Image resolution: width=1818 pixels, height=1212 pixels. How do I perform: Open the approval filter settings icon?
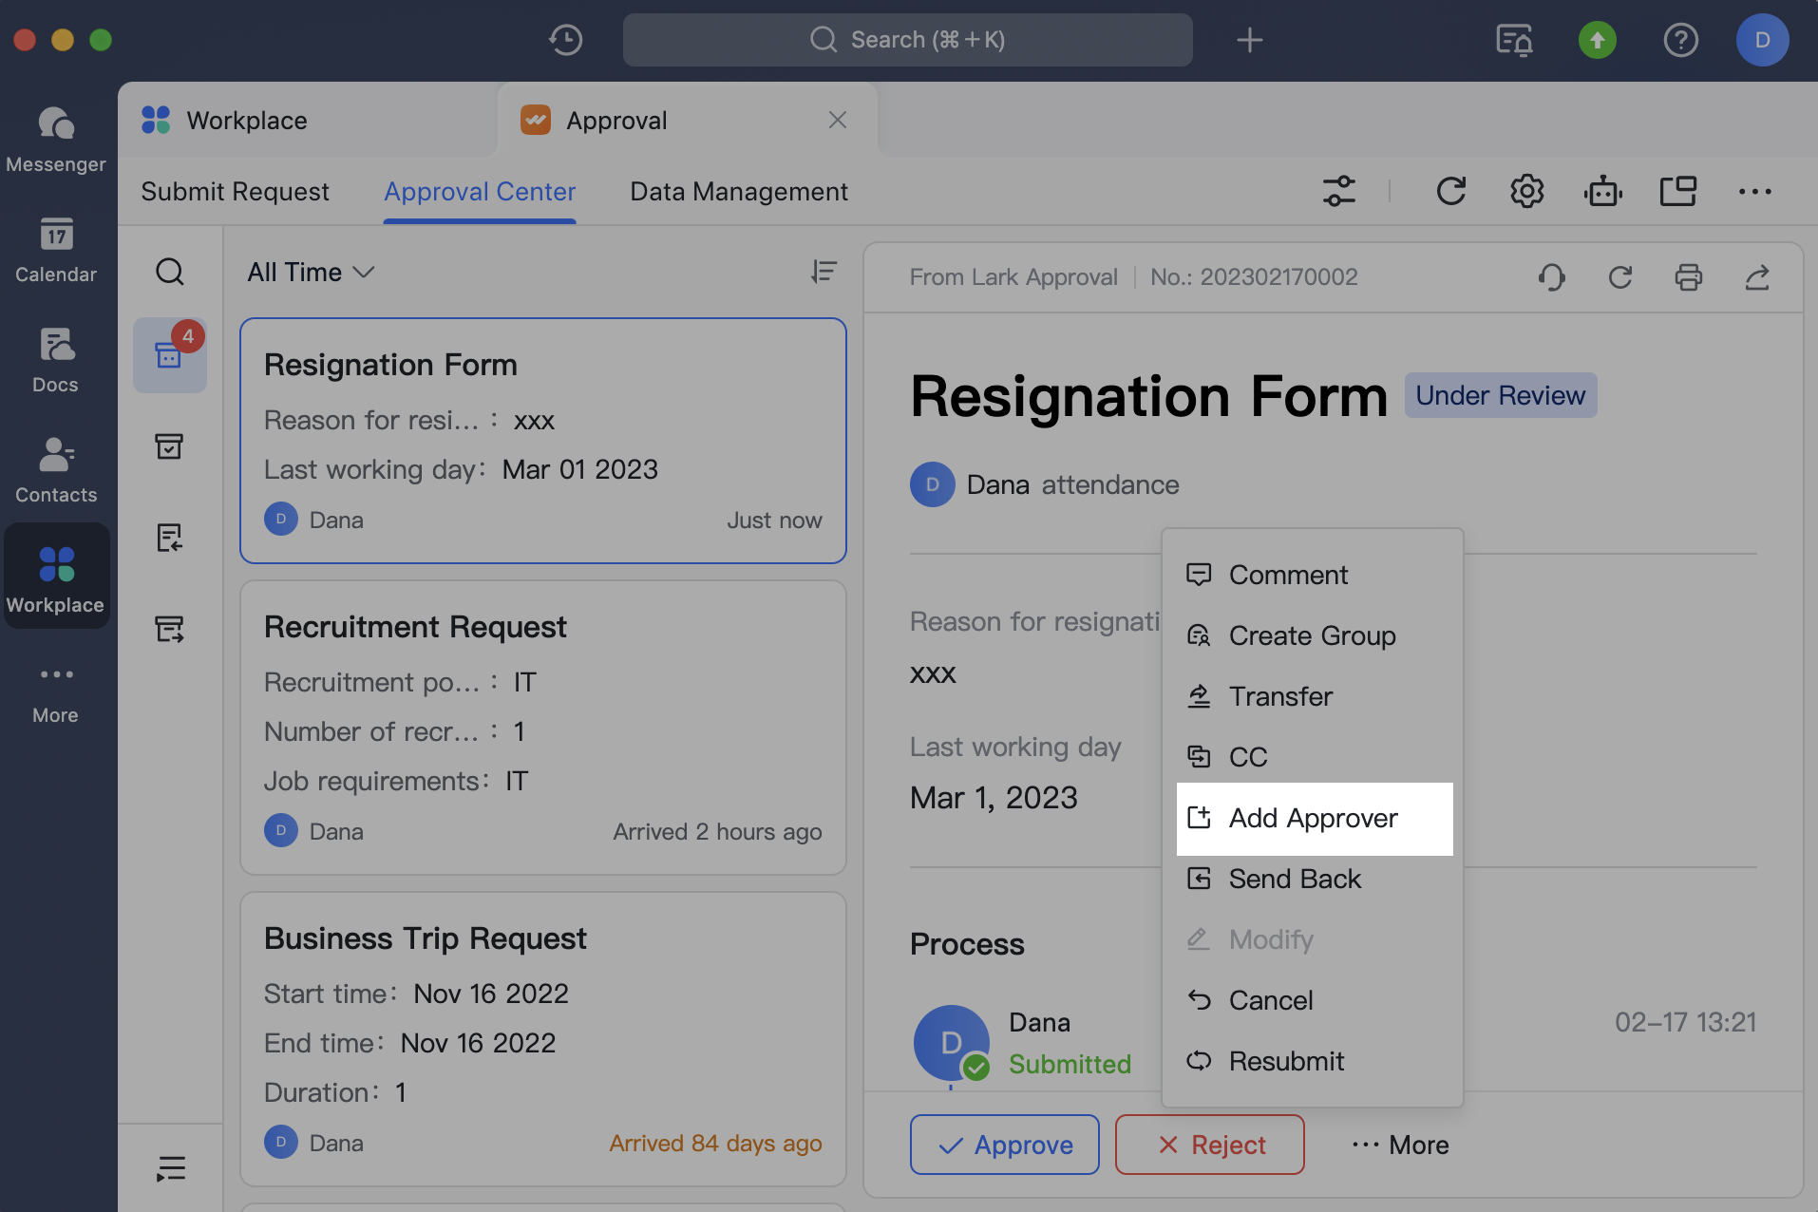pos(1339,191)
